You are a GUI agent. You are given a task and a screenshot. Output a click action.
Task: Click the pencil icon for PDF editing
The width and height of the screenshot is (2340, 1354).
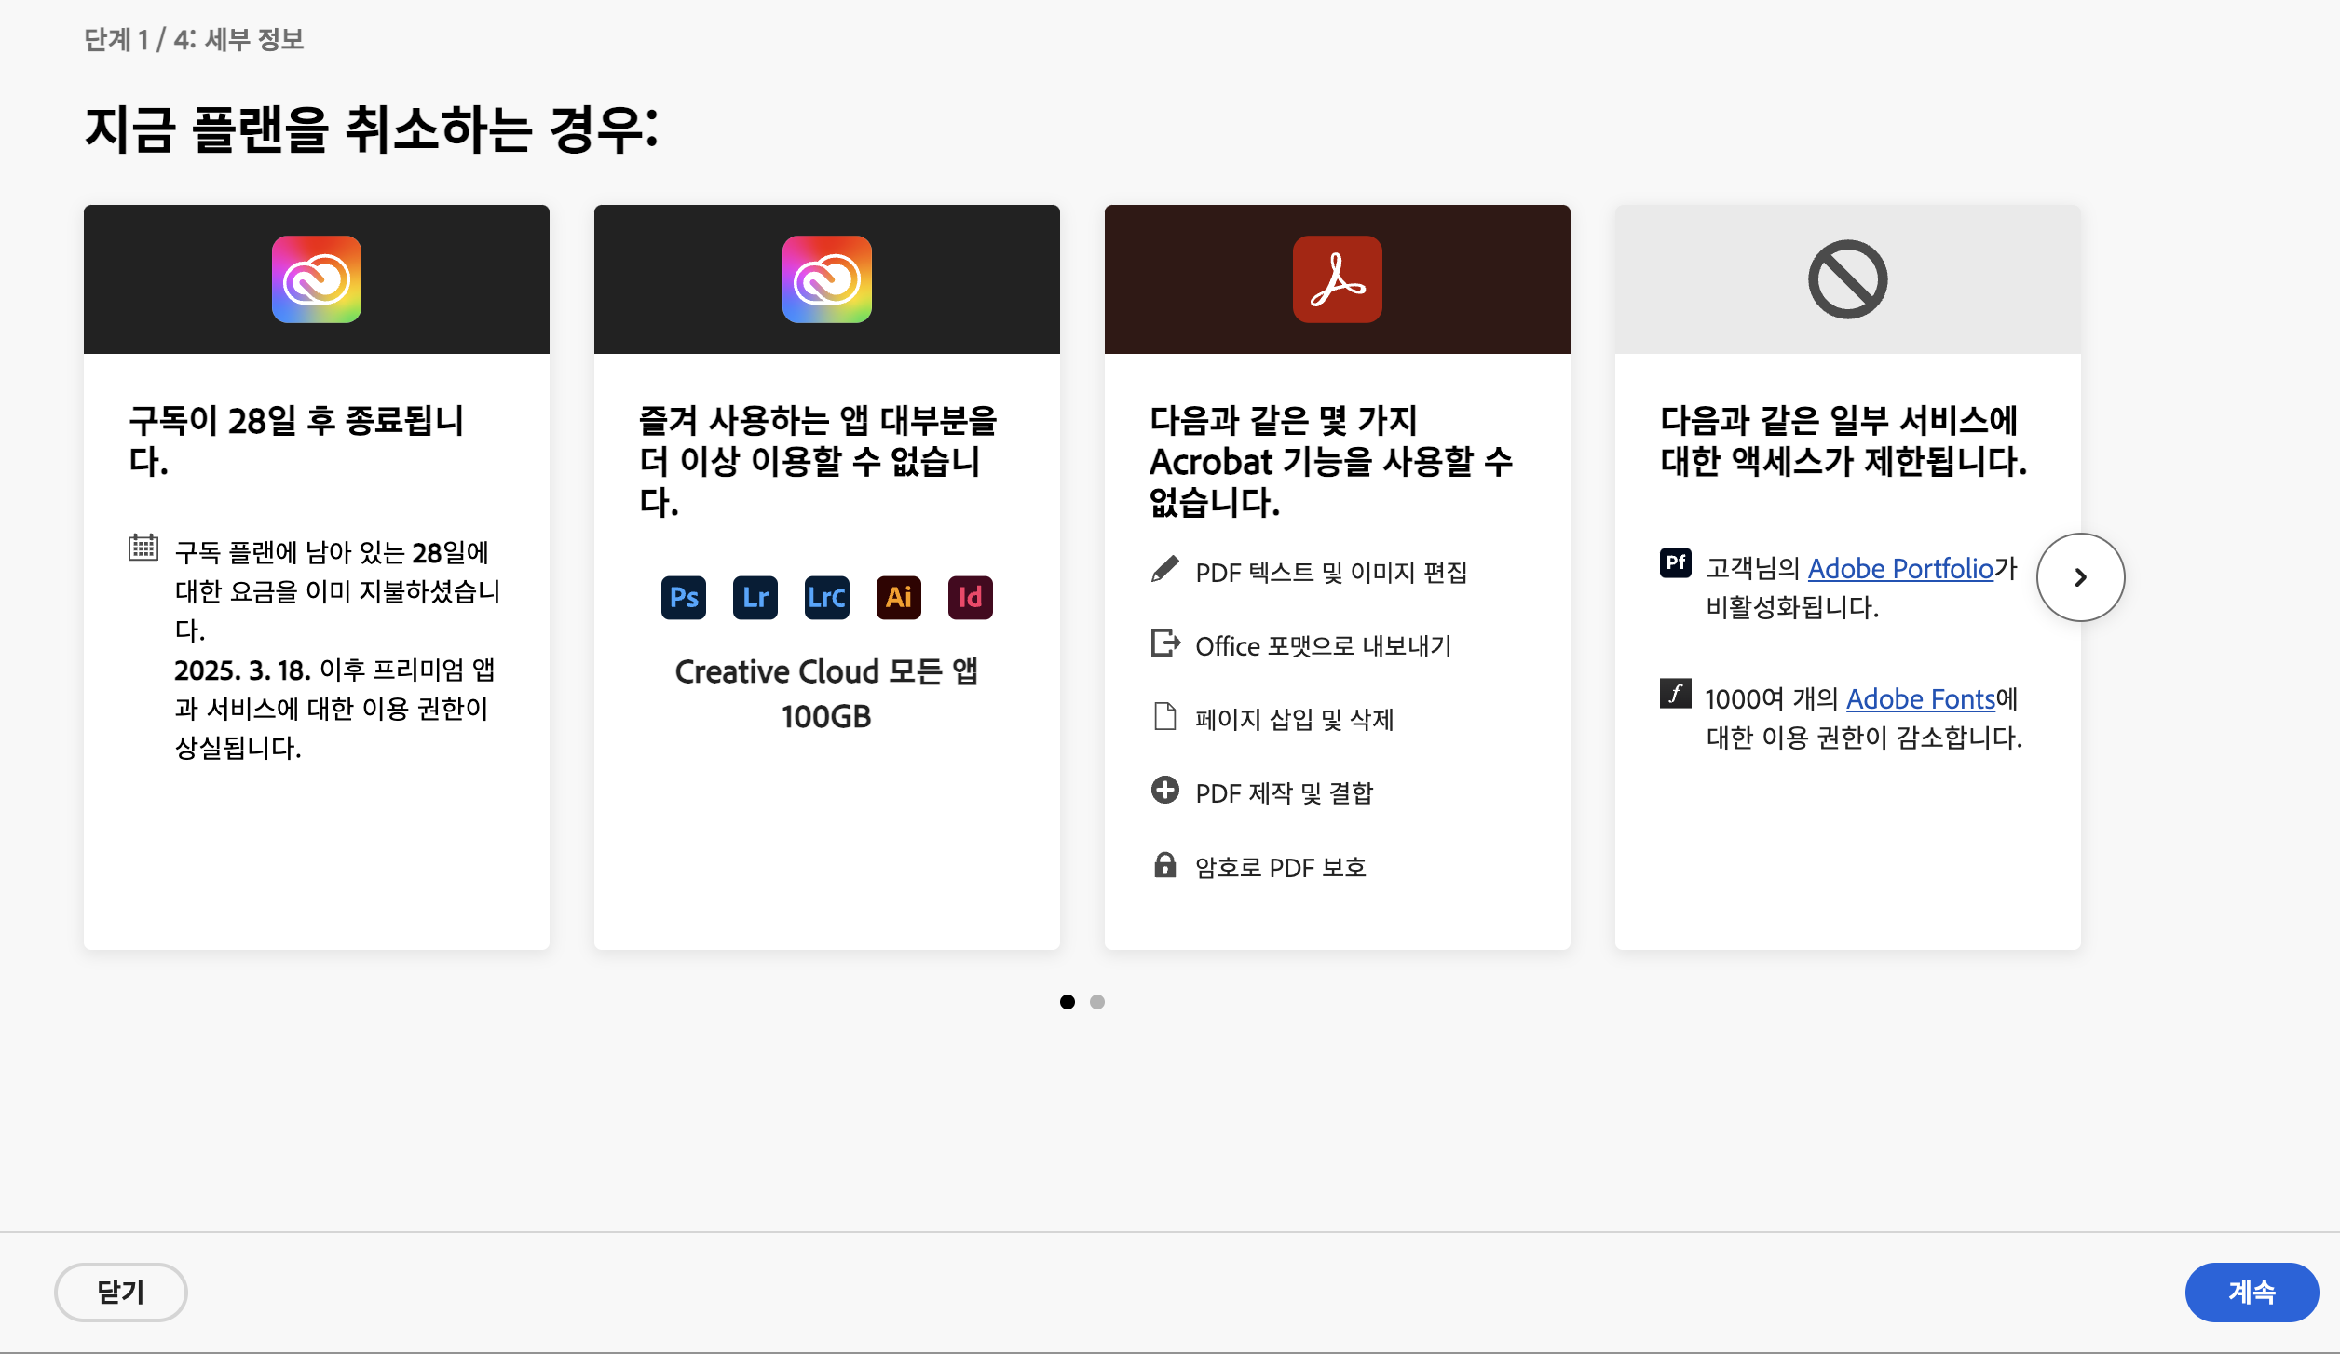click(x=1164, y=568)
